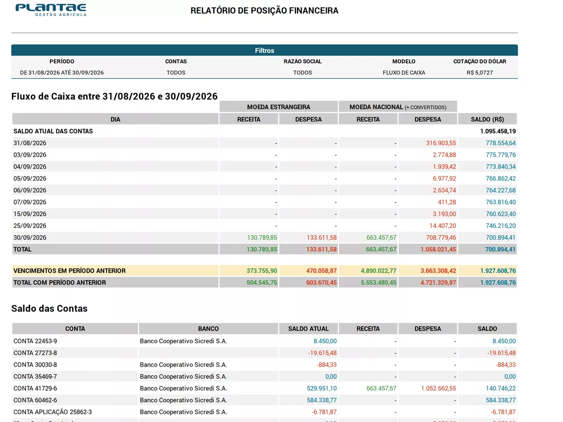Select the title 'Relatório de Posição Financeira'
The image size is (563, 422).
(264, 11)
